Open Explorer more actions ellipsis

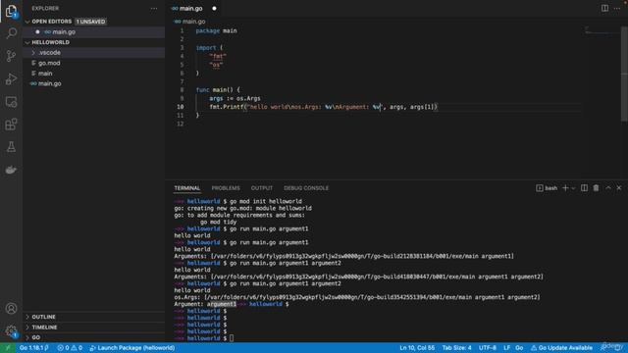pyautogui.click(x=154, y=9)
